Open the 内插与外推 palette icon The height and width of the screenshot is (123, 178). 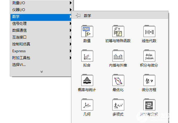(x=118, y=56)
